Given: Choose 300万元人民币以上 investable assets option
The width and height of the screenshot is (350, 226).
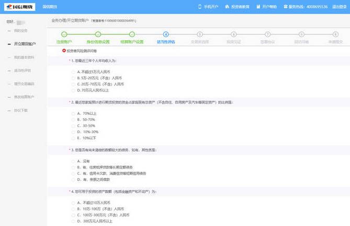Looking at the screenshot, I should pos(73,221).
